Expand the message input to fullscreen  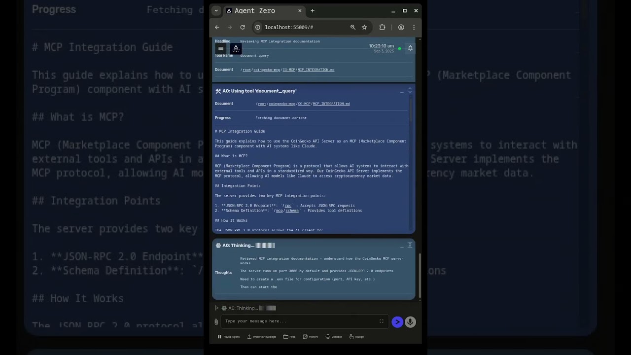381,321
